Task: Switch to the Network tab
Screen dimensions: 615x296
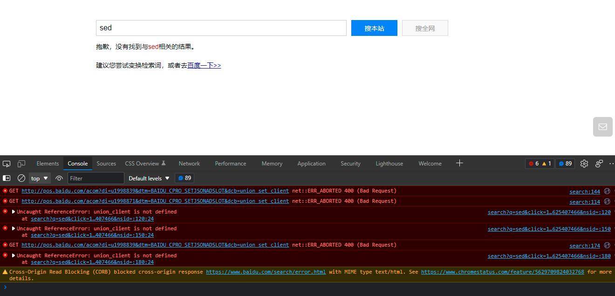Action: point(189,164)
